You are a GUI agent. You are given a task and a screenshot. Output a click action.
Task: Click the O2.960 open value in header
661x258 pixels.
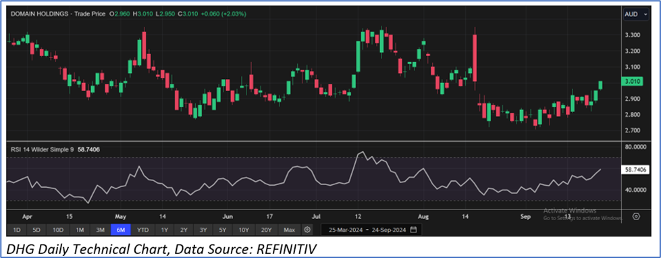click(120, 14)
